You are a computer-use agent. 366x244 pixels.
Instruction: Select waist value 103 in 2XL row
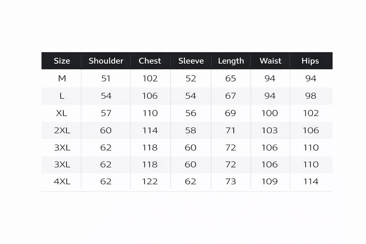click(x=269, y=130)
